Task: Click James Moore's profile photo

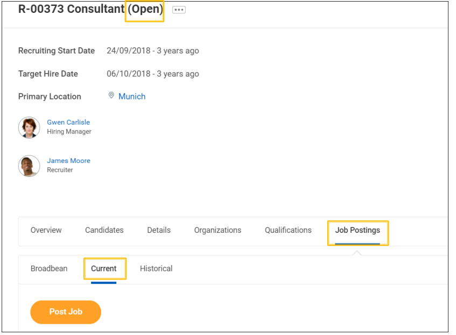Action: (29, 166)
